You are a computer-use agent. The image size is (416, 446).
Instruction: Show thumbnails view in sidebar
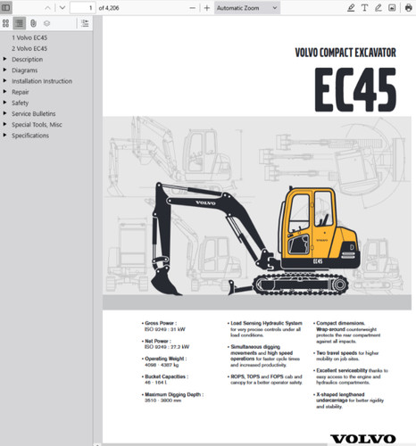click(5, 23)
